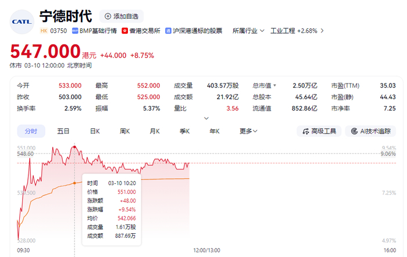Click the 市盈(TTM) value 35.03
The height and width of the screenshot is (257, 407).
pyautogui.click(x=388, y=85)
